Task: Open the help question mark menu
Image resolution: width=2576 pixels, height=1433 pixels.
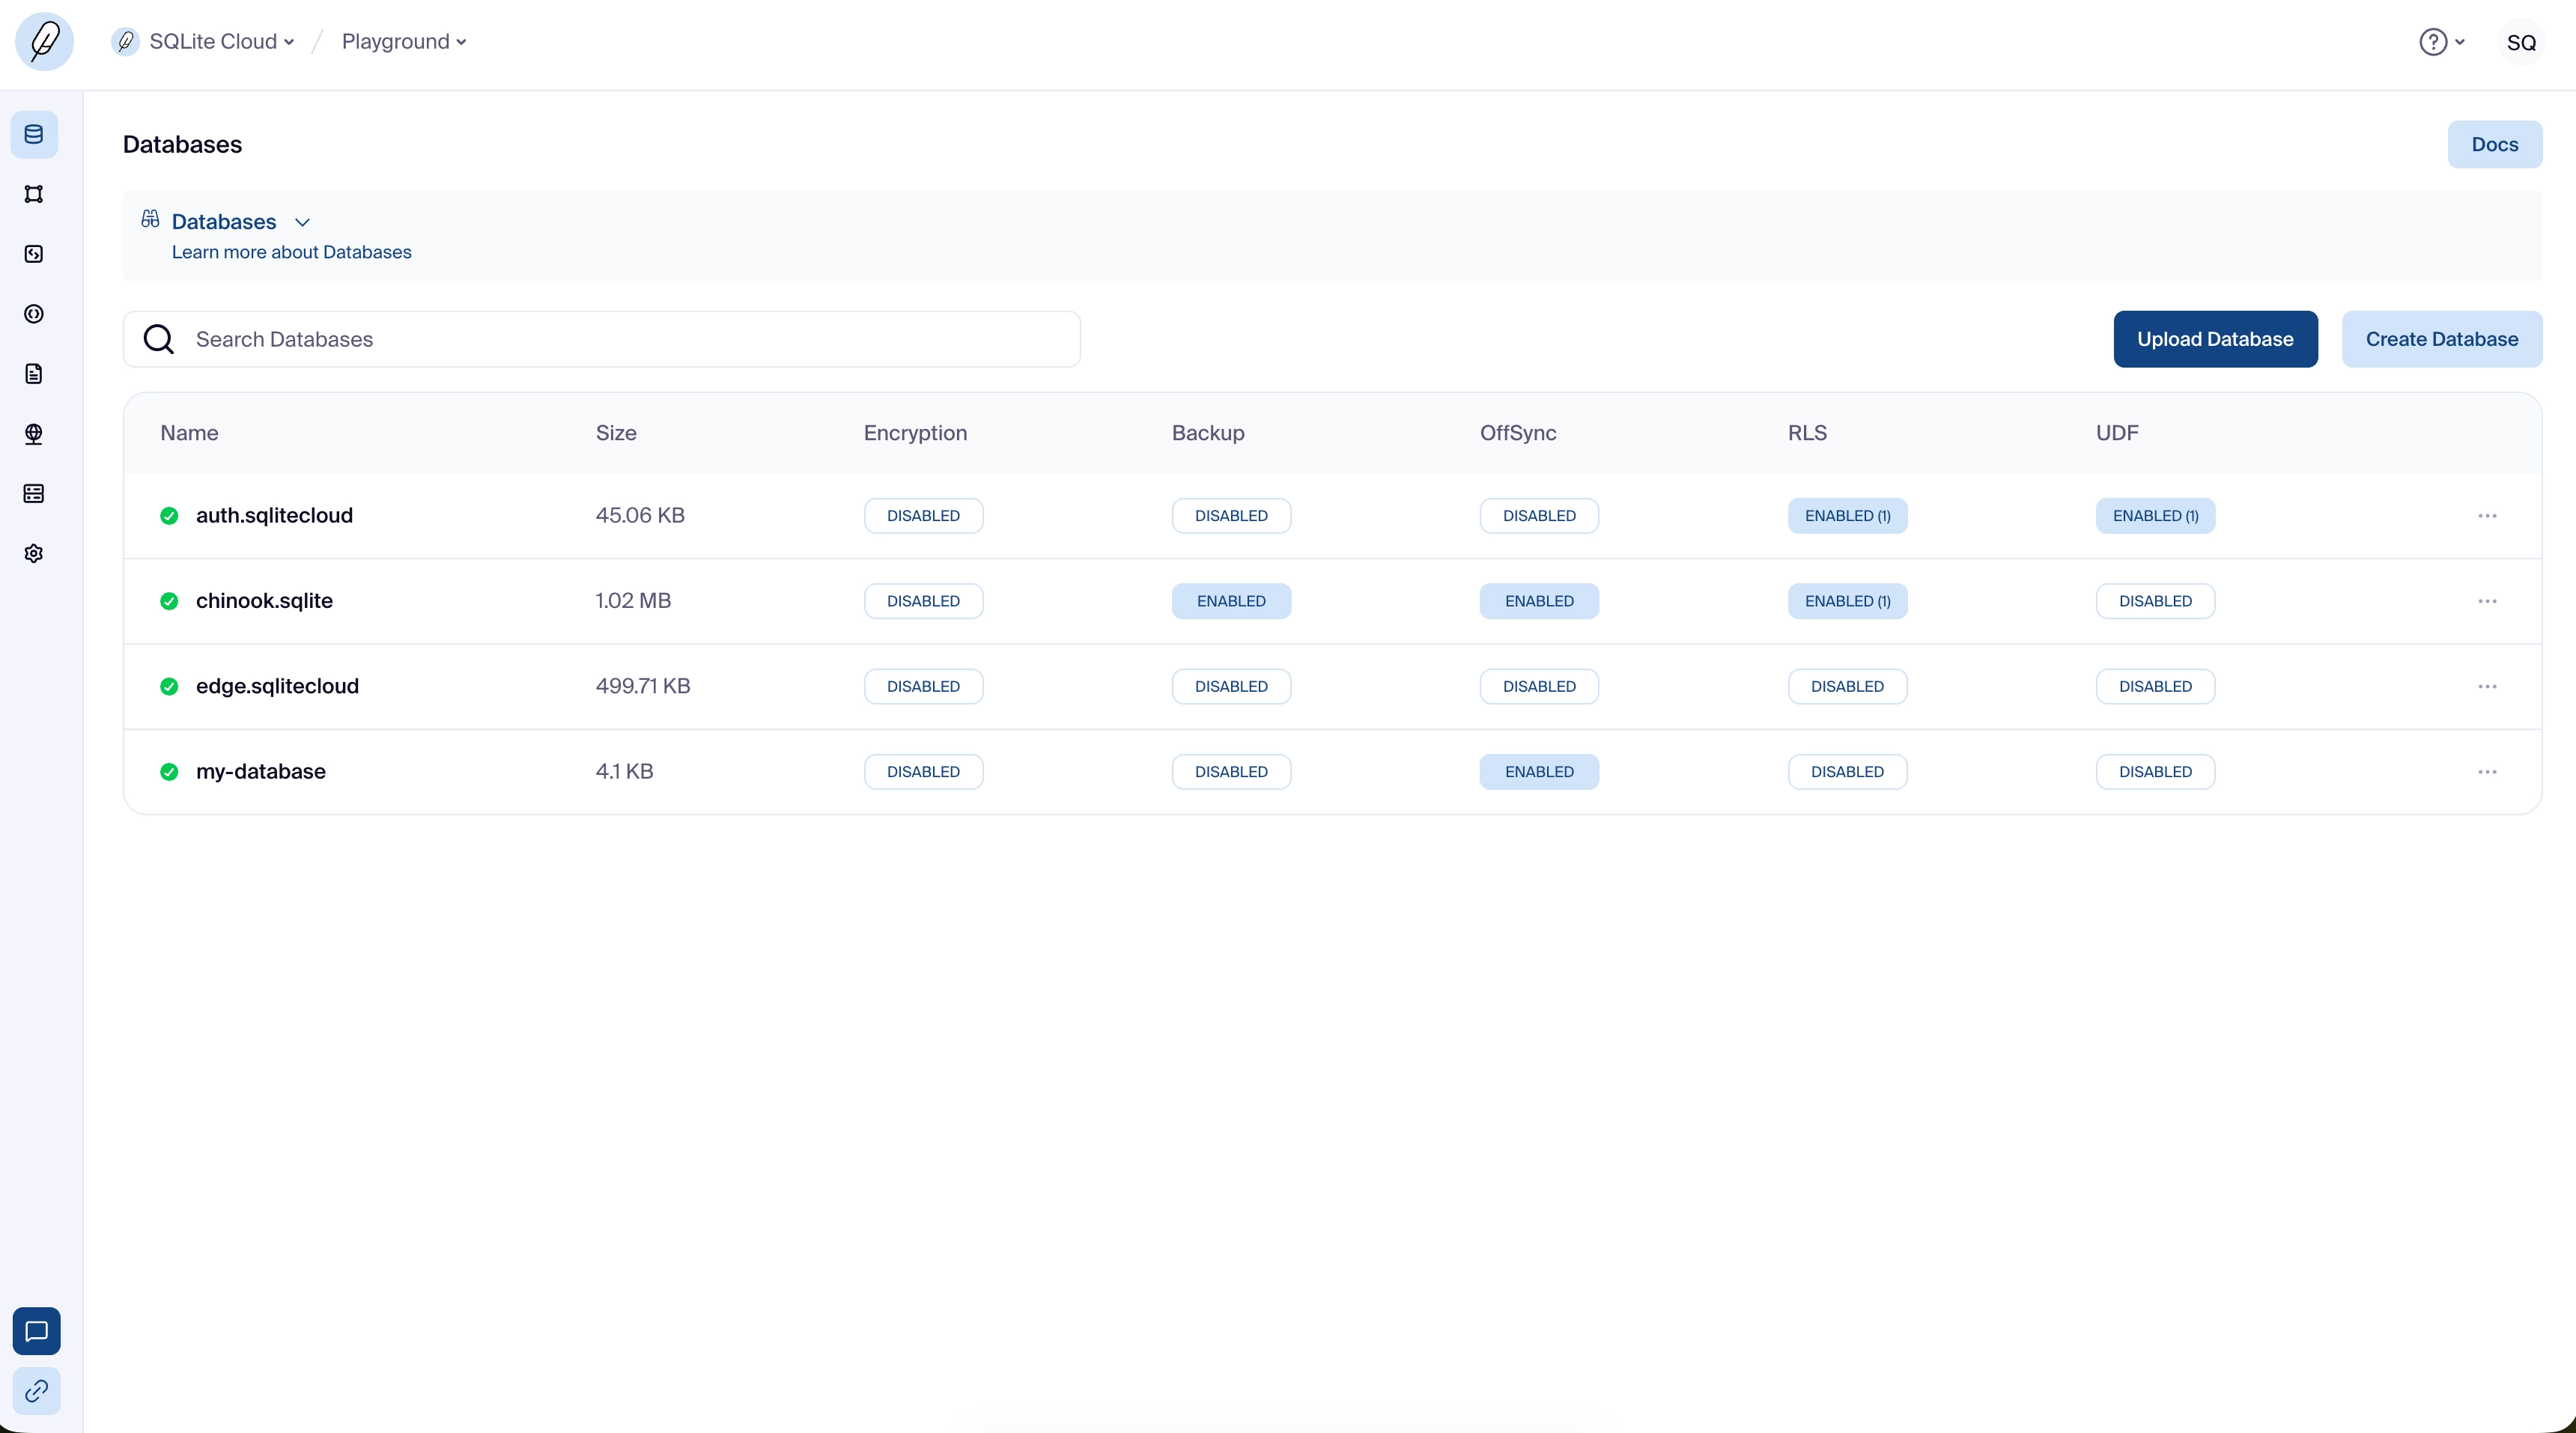Action: click(2441, 42)
